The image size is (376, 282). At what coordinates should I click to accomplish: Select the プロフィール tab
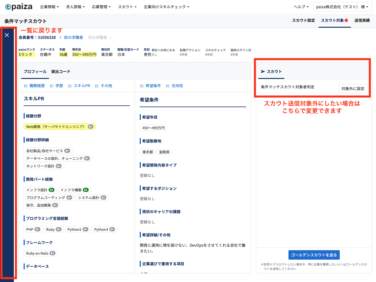click(35, 72)
